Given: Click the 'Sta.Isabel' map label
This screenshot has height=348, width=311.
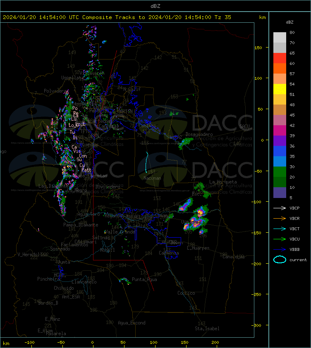Looking at the screenshot, I should (207, 329).
